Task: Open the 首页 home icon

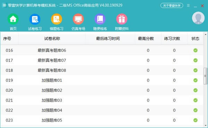Action: tap(13, 19)
